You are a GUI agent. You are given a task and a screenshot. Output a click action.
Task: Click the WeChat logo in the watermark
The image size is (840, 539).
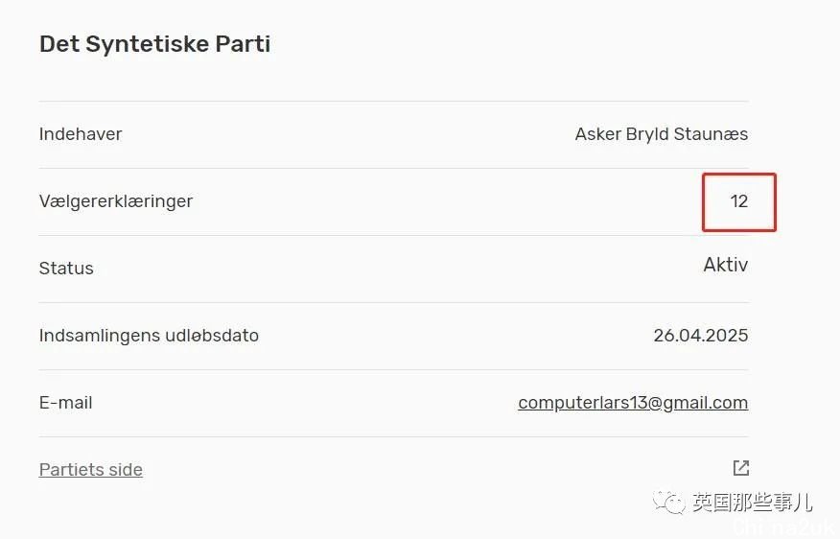tap(668, 503)
